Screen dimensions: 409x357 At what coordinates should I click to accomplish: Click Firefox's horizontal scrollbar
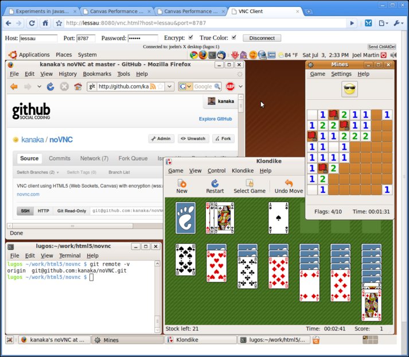point(72,226)
